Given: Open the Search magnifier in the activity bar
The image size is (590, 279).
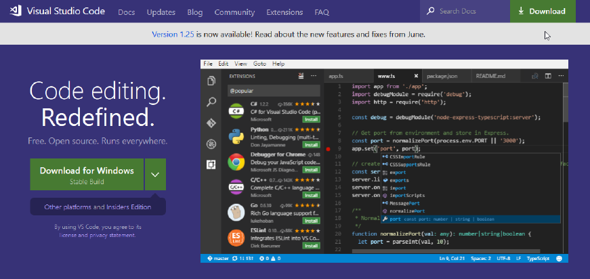Looking at the screenshot, I should (x=211, y=102).
